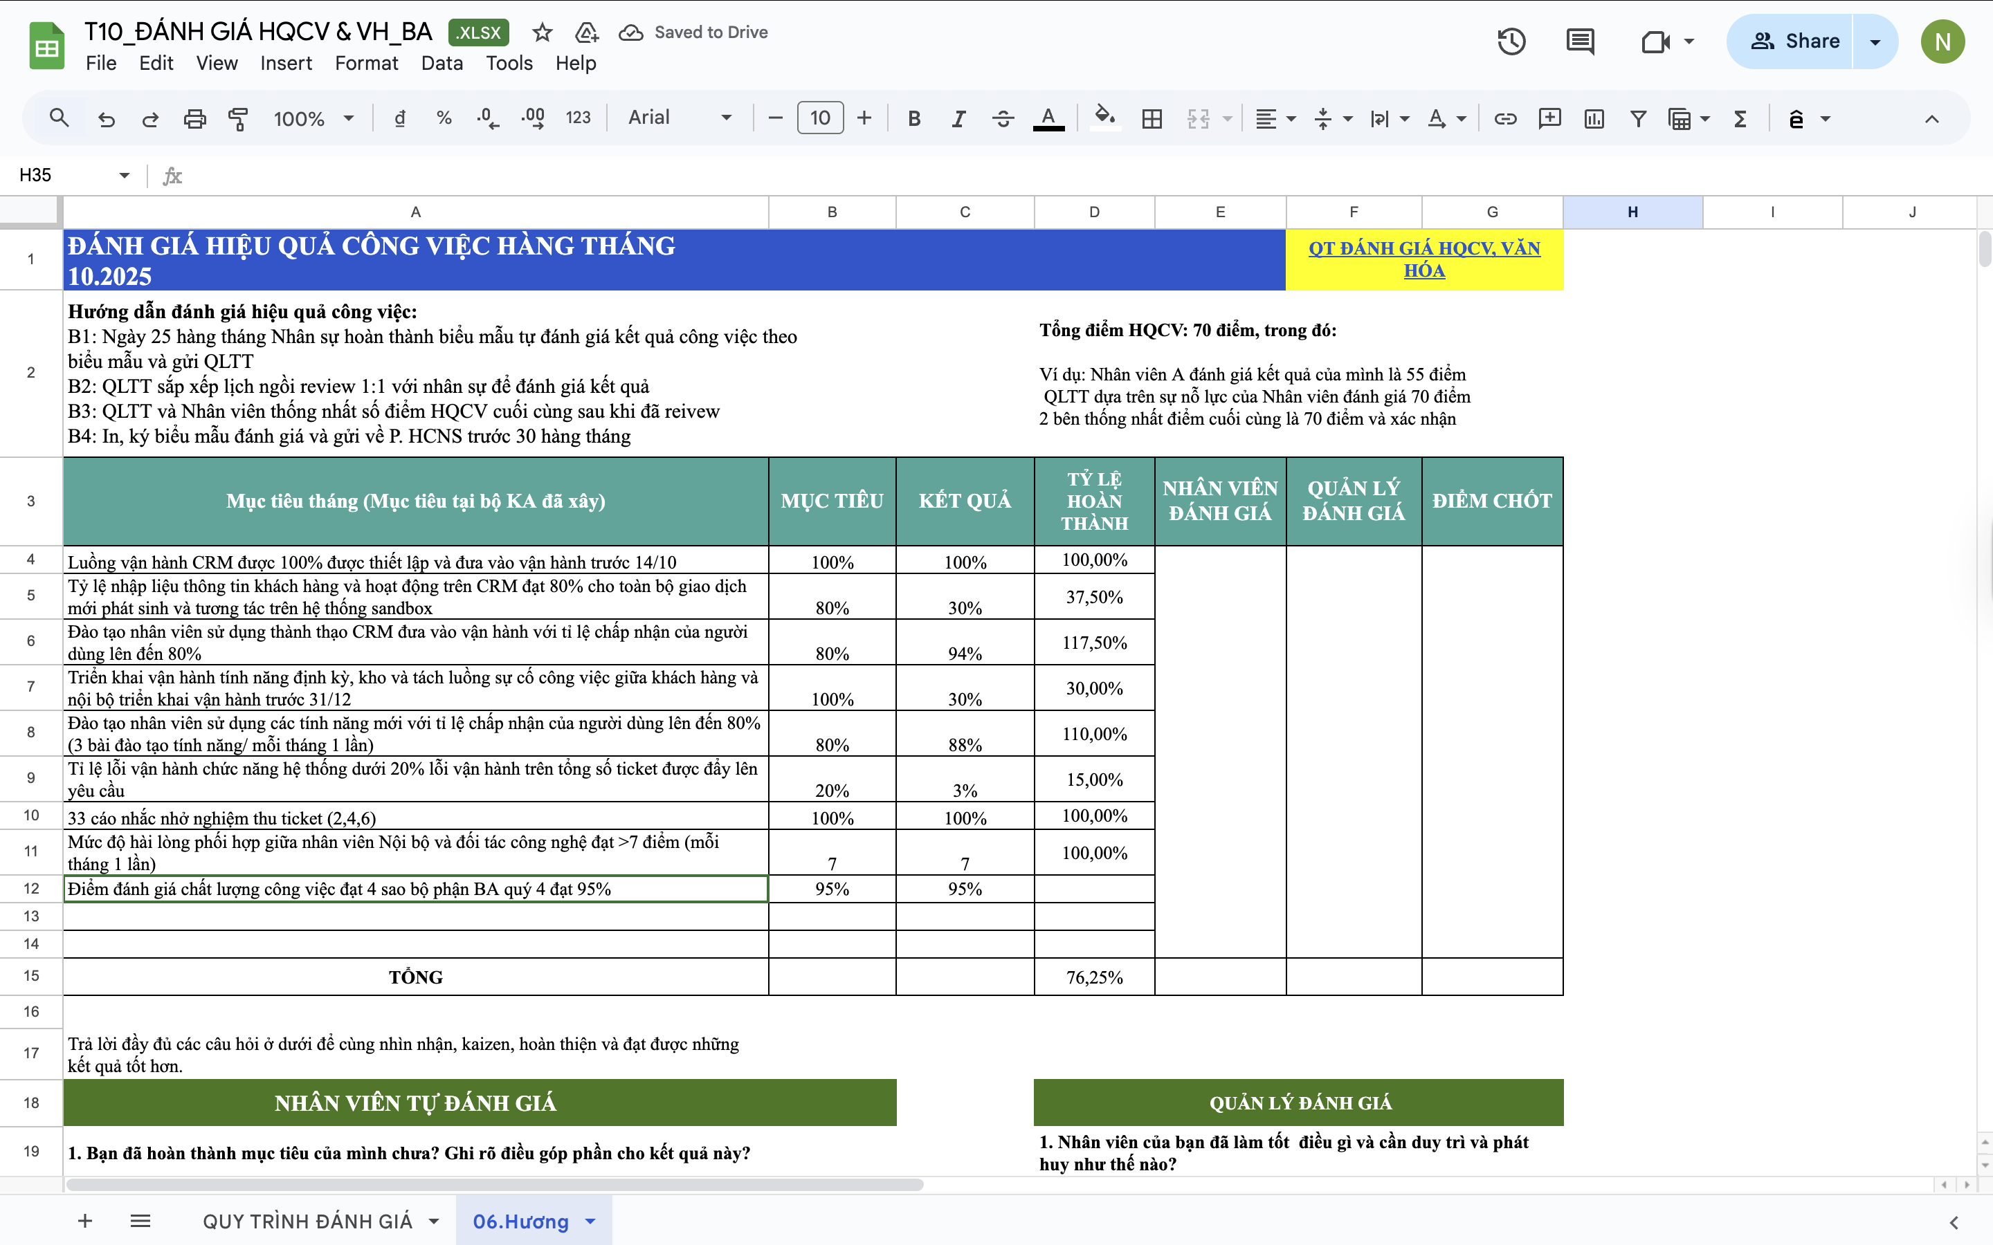The height and width of the screenshot is (1245, 1993).
Task: Click the borders icon in toolbar
Action: click(x=1152, y=118)
